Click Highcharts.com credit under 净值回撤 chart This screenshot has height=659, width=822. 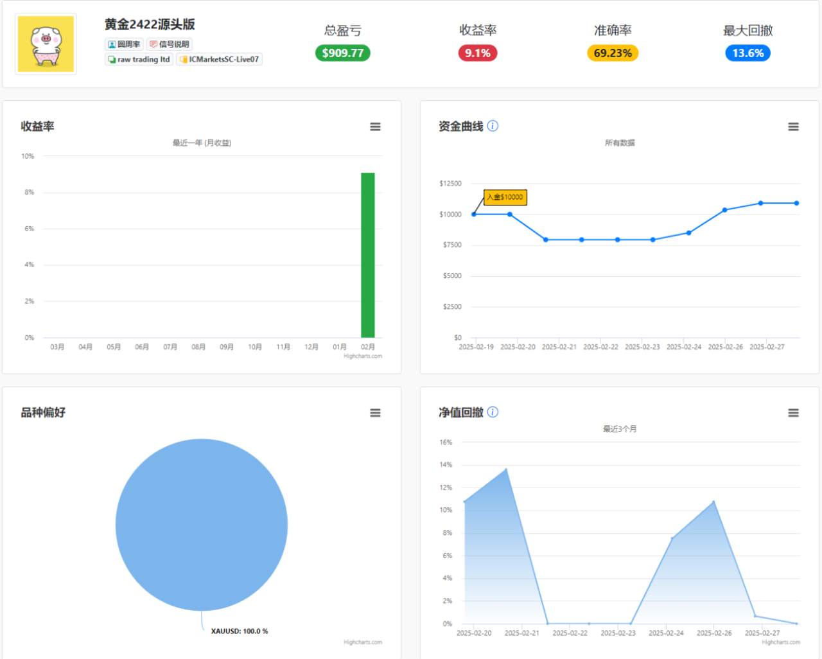(x=781, y=642)
